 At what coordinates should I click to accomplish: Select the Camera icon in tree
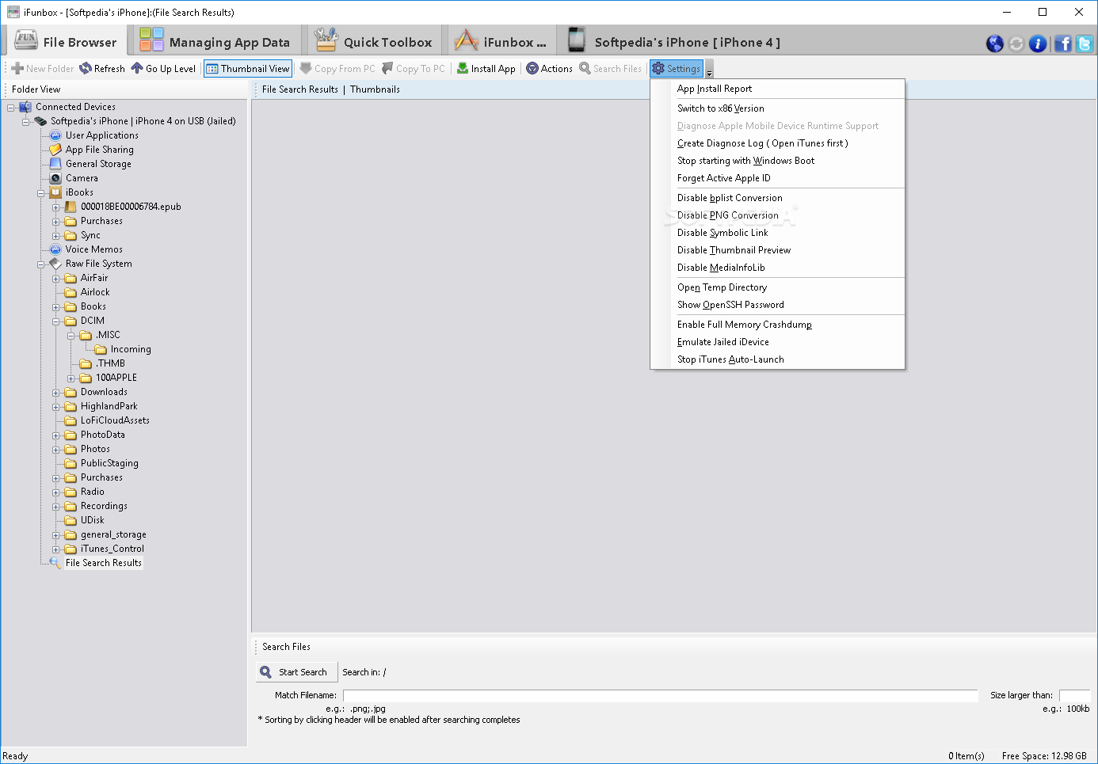55,178
